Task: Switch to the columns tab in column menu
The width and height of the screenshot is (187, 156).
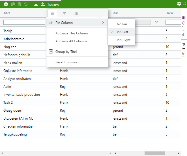Action: [76, 14]
